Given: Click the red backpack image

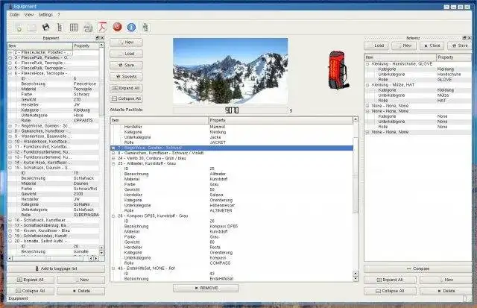Looking at the screenshot, I should [x=338, y=70].
